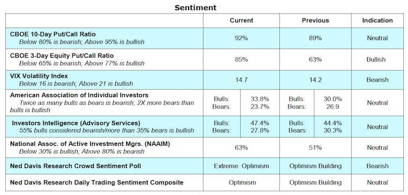Select the 14.7 current VIX value
The image size is (408, 195).
[x=241, y=80]
